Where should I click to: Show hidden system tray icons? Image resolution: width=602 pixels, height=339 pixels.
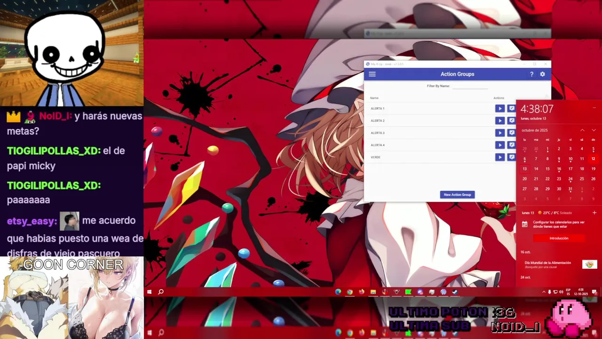pyautogui.click(x=544, y=292)
